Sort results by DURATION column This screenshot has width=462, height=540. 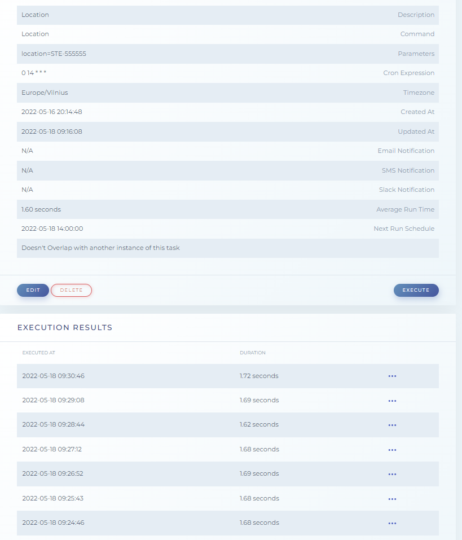pos(252,352)
